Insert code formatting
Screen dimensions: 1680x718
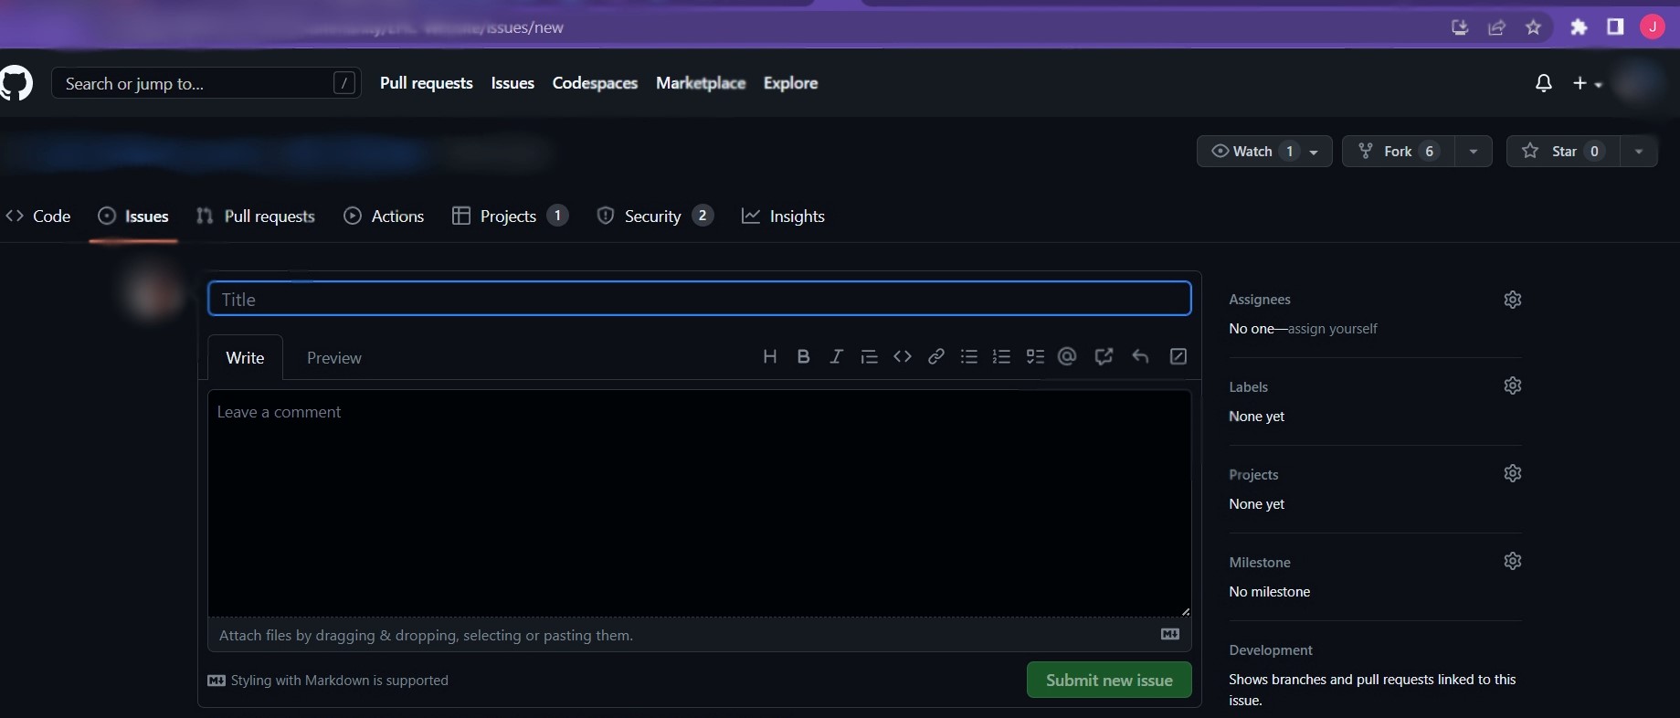click(903, 356)
